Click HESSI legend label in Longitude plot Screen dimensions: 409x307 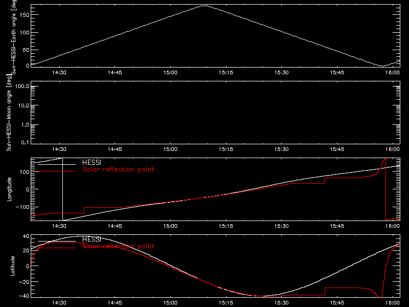coord(92,162)
